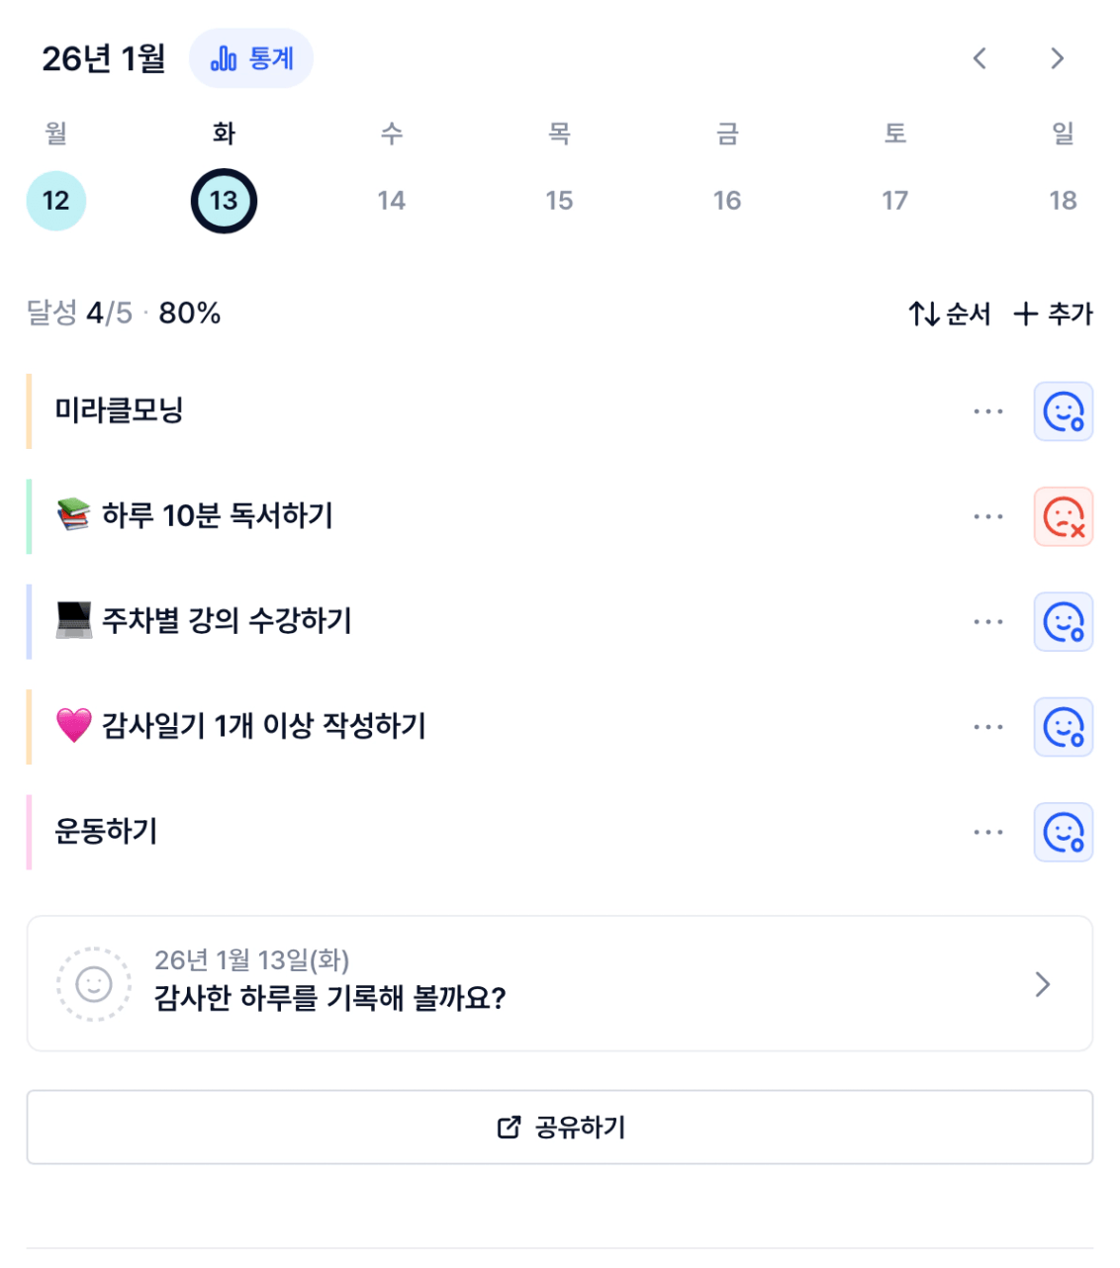Toggle completion for 주차별 강의 수강하기
Viewport: 1120px width, 1268px height.
(1063, 622)
